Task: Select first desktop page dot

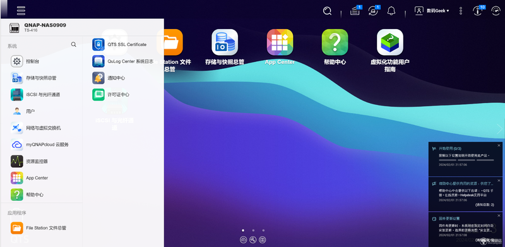Action: click(243, 230)
